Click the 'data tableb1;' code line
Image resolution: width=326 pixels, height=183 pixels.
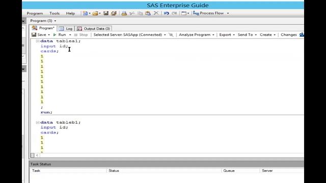coord(60,122)
